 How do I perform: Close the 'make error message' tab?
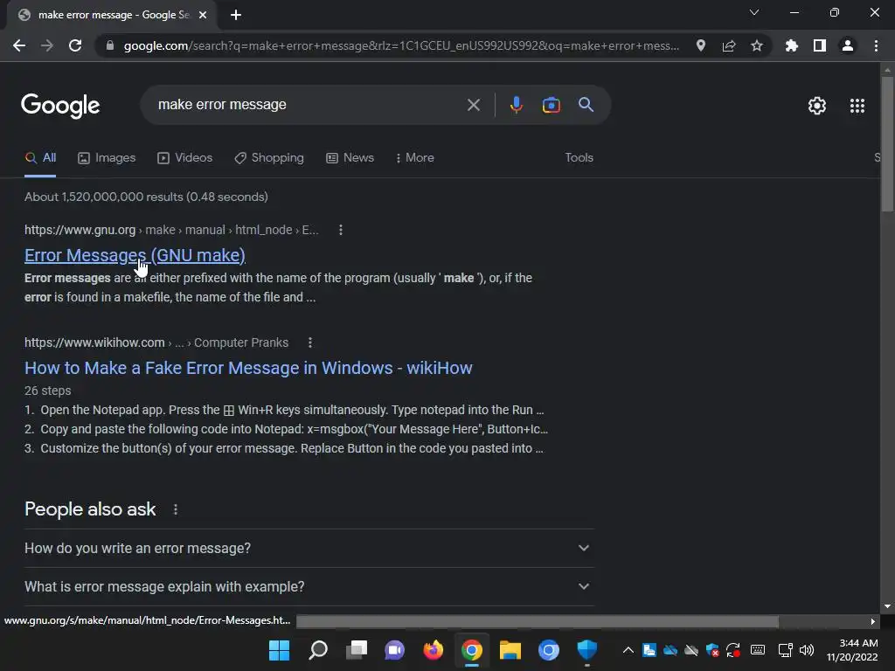203,15
